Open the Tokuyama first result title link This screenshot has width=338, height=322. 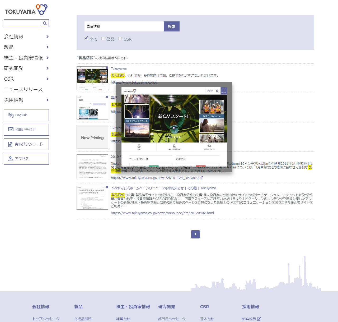click(x=119, y=68)
